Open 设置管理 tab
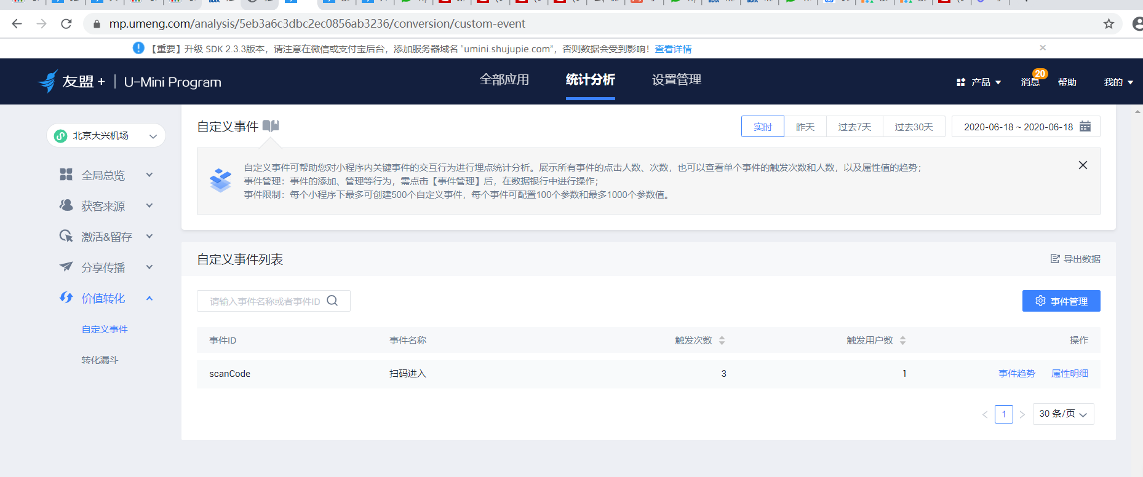Viewport: 1143px width, 477px height. [x=677, y=80]
